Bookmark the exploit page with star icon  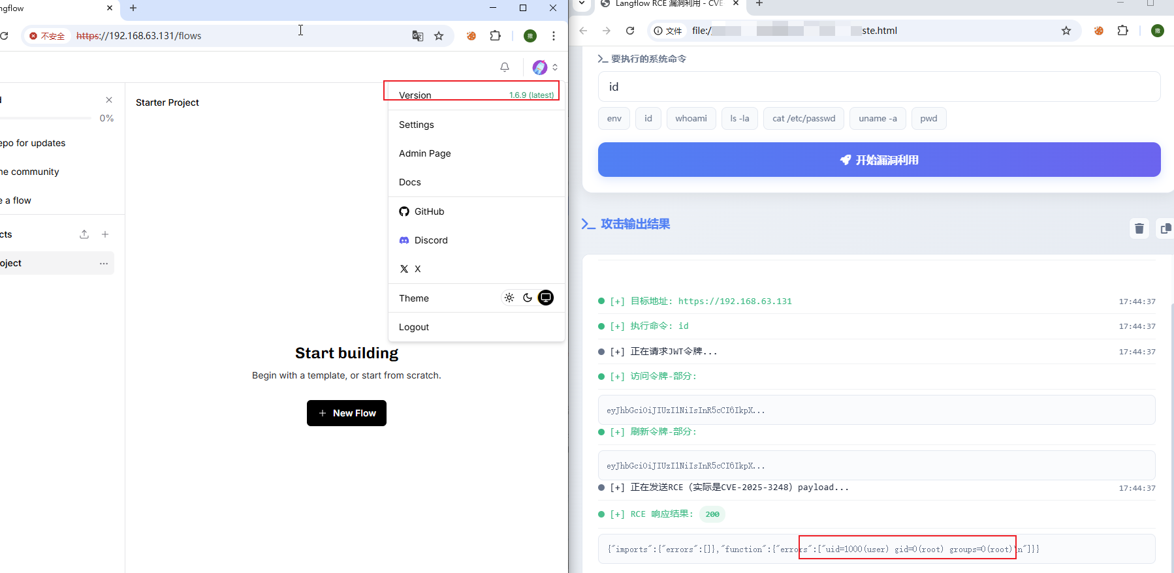(x=1066, y=31)
